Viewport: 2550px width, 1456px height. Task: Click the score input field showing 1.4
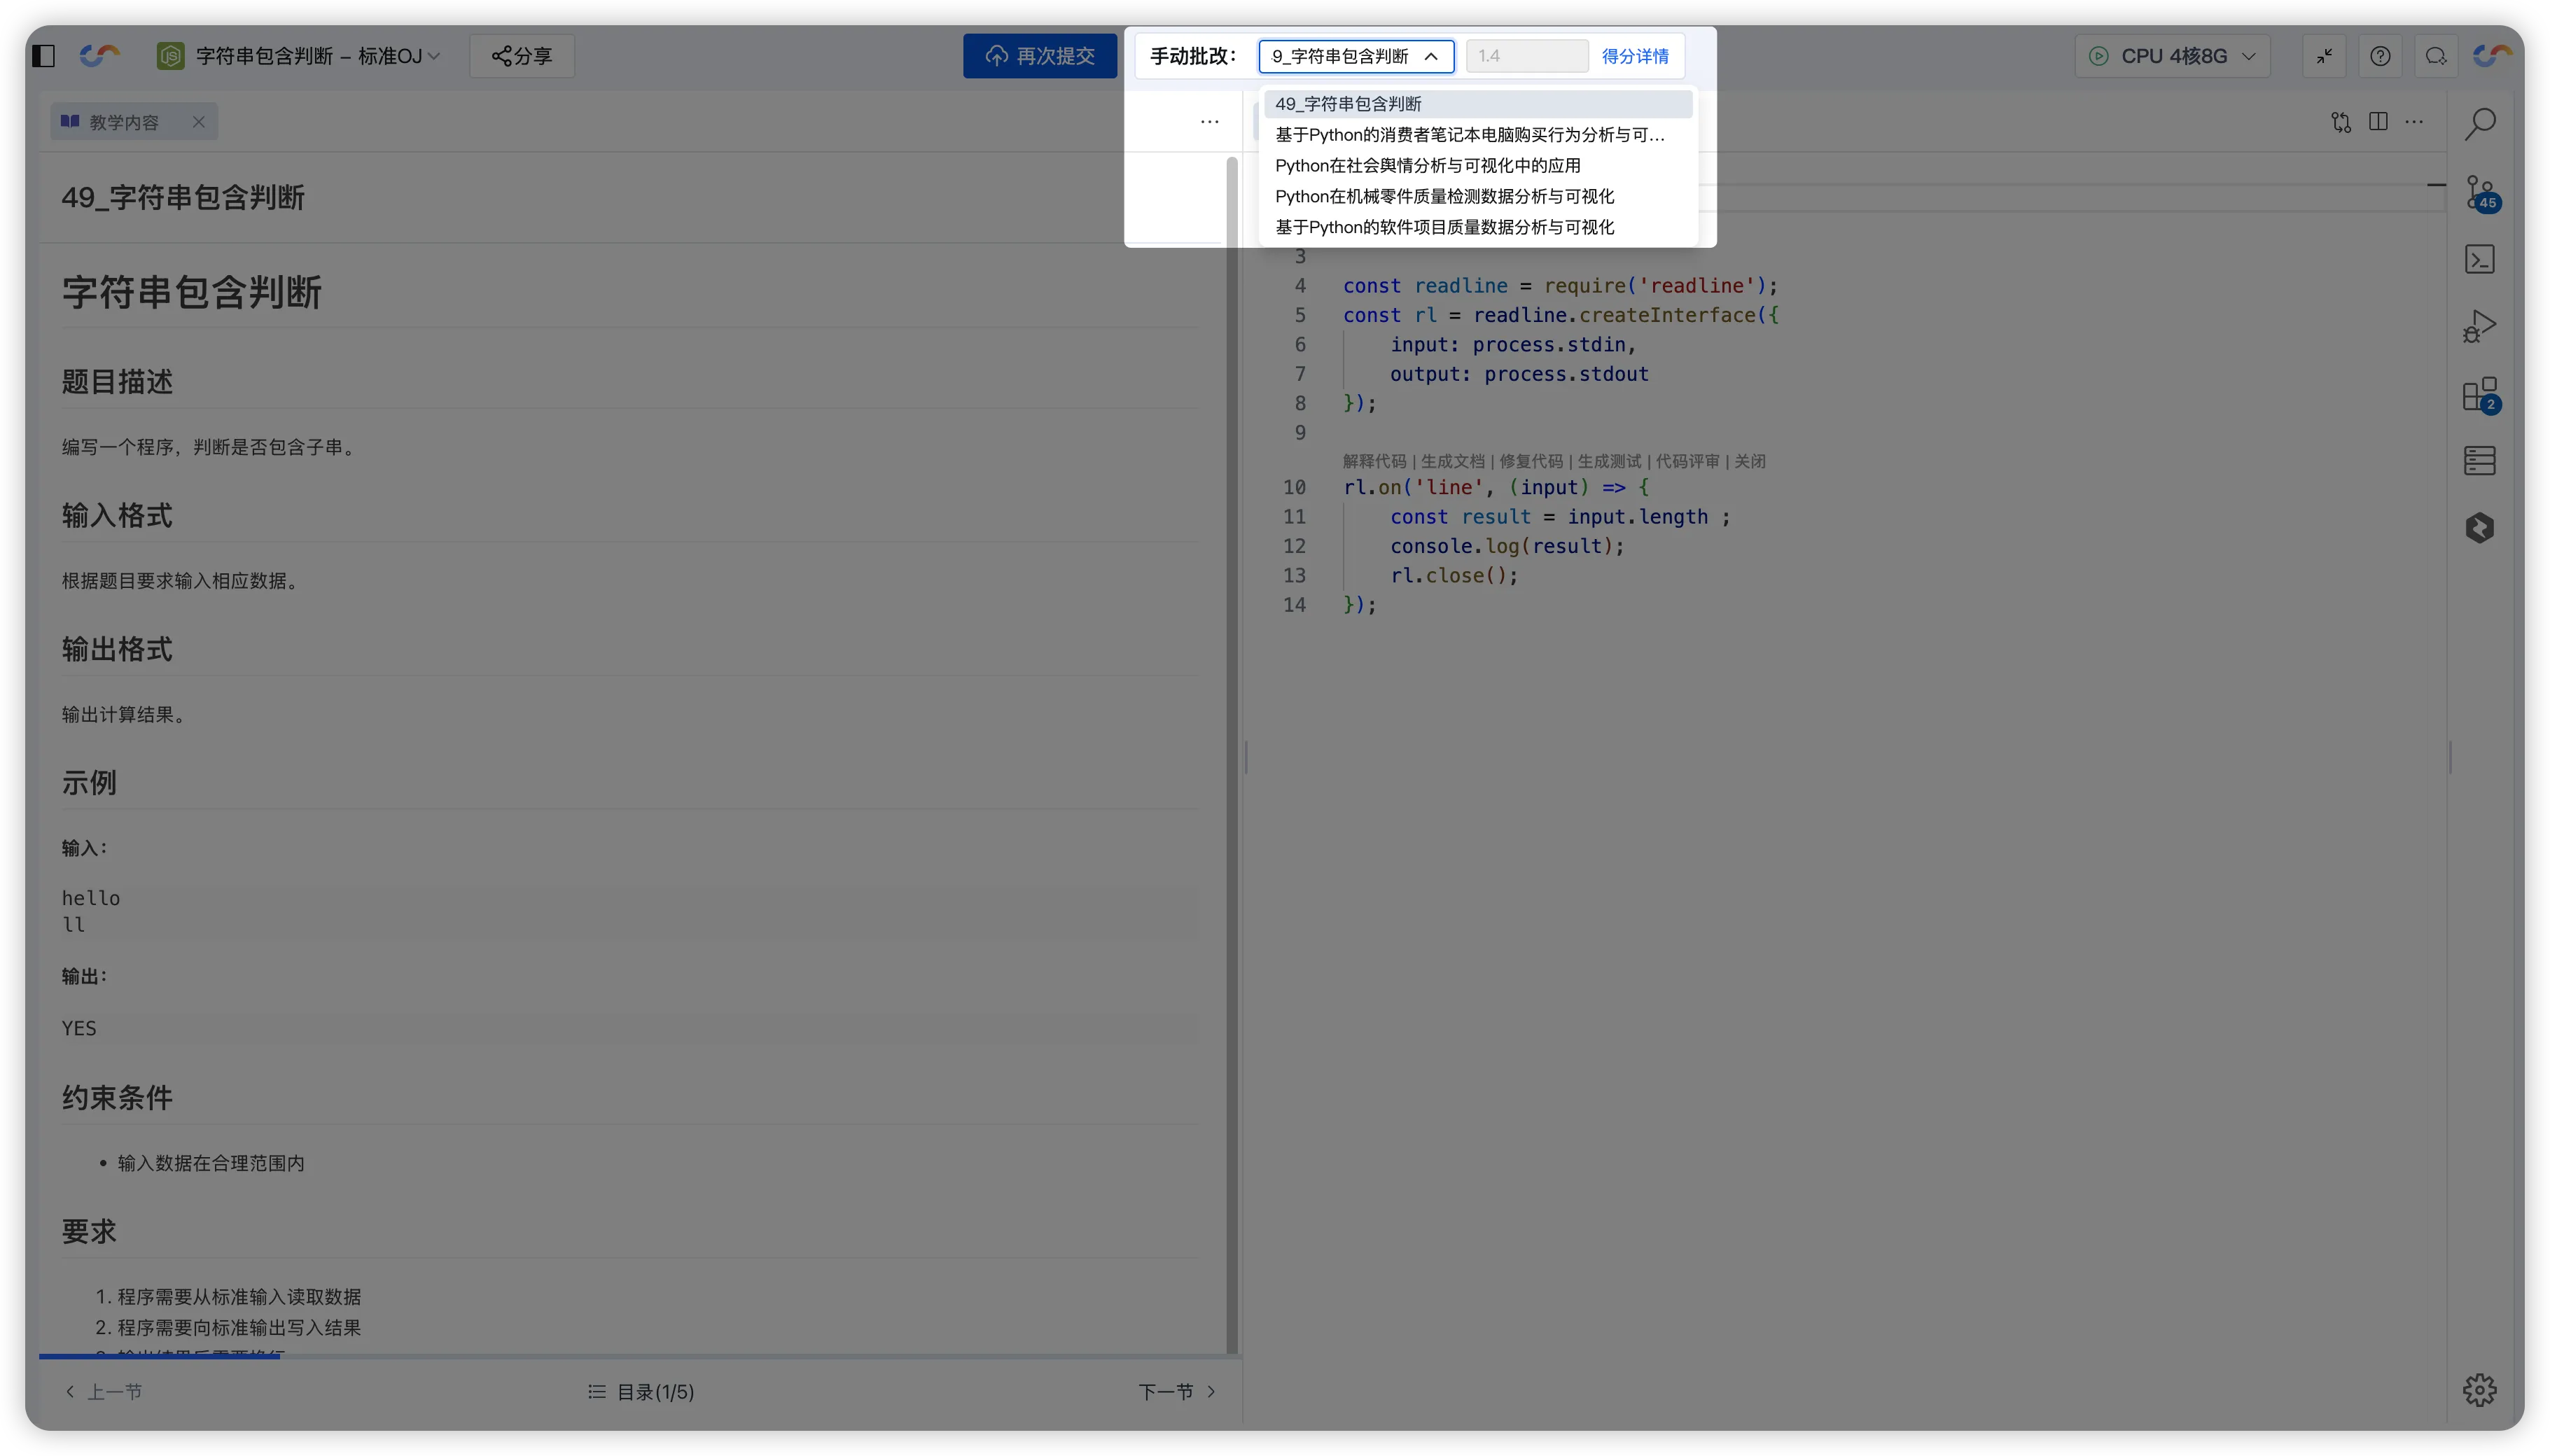tap(1526, 56)
